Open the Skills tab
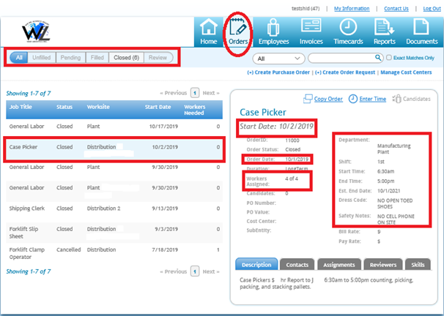Image resolution: width=444 pixels, height=316 pixels. pyautogui.click(x=418, y=265)
